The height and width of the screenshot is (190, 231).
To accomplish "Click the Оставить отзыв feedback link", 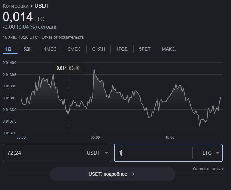I will [x=208, y=169].
